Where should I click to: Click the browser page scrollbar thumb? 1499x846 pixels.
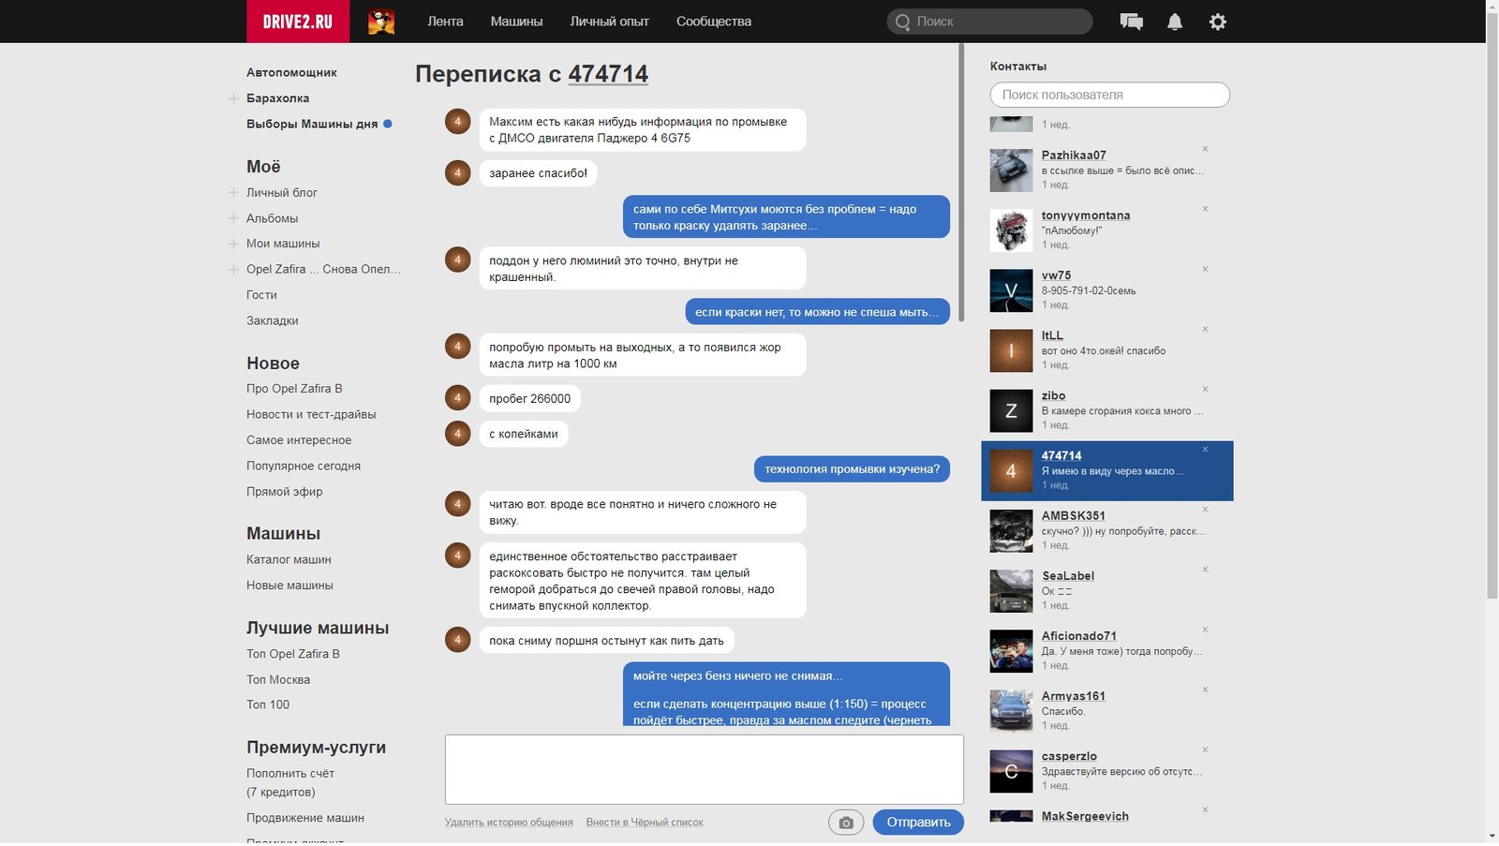pos(1492,304)
